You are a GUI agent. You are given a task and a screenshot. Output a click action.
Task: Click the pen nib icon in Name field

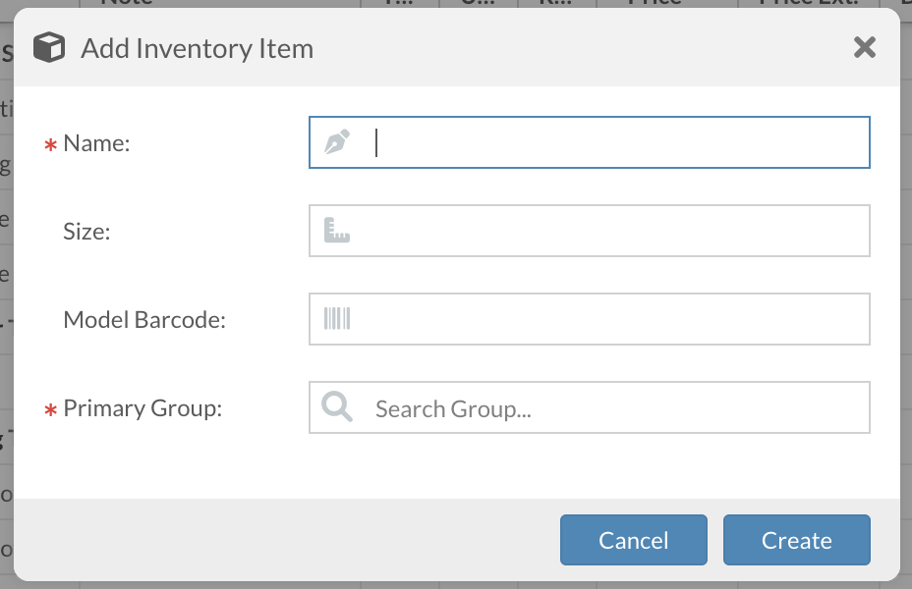337,143
